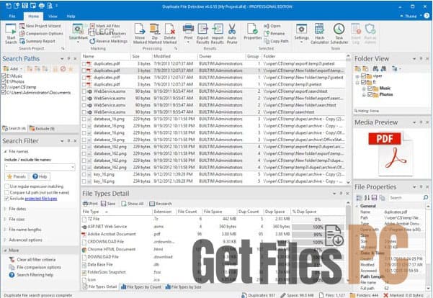This screenshot has height=298, width=433.
Task: Click Copy Path in the ribbon
Action: point(276,41)
